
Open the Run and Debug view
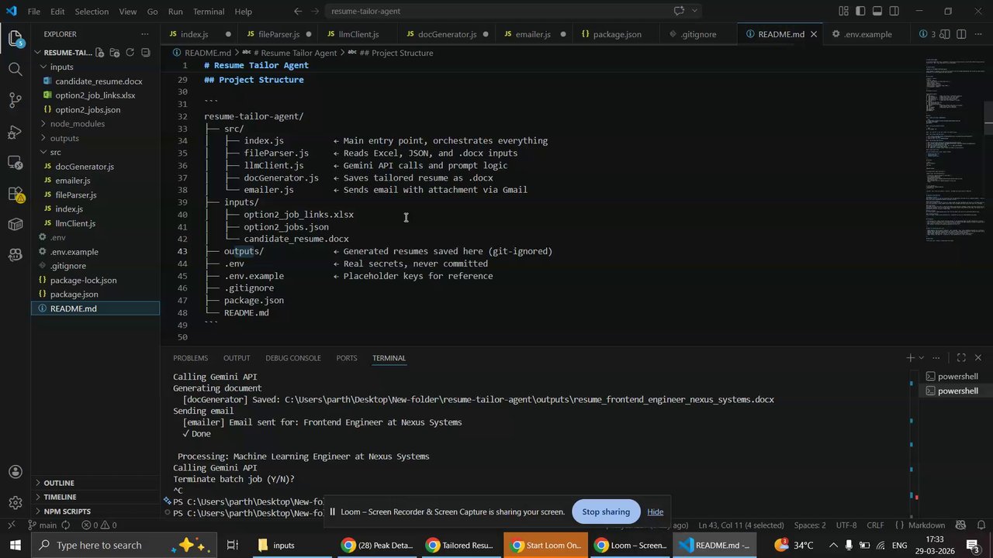click(16, 132)
